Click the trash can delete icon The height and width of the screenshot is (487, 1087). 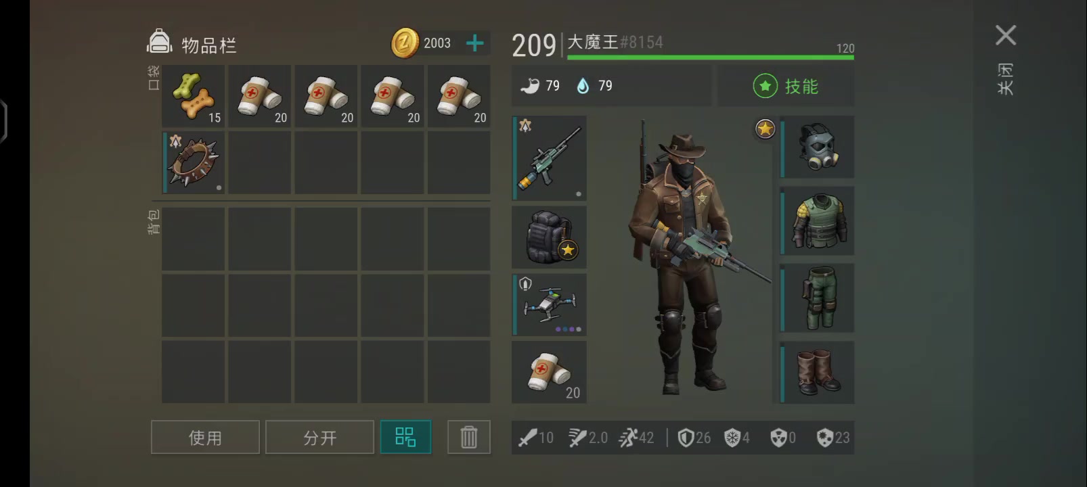coord(469,437)
